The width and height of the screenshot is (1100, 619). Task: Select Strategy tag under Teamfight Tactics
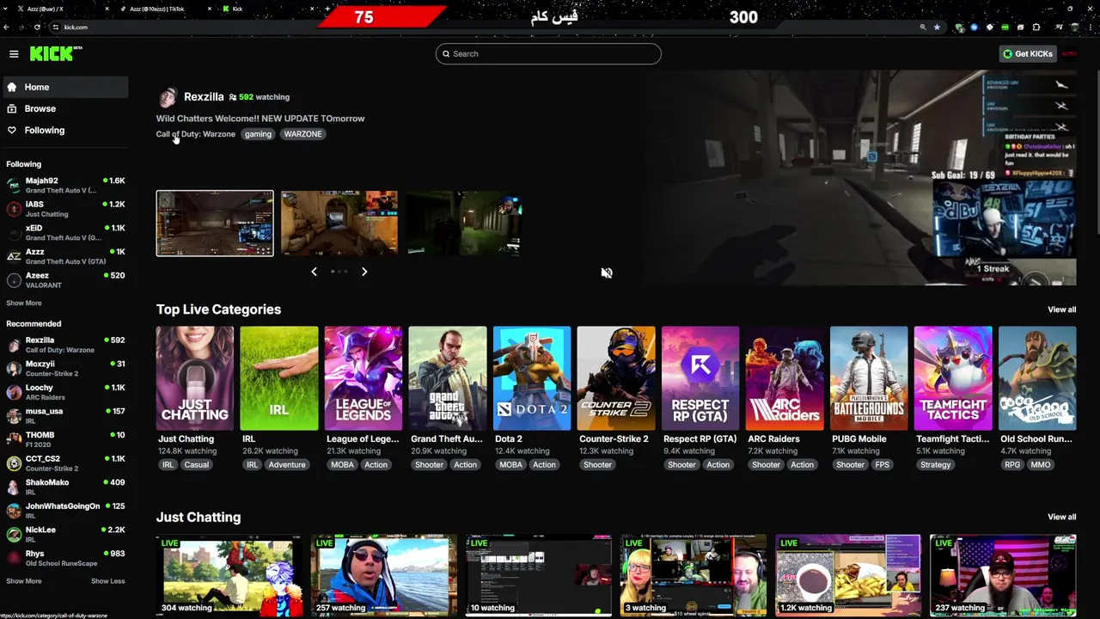click(x=936, y=465)
